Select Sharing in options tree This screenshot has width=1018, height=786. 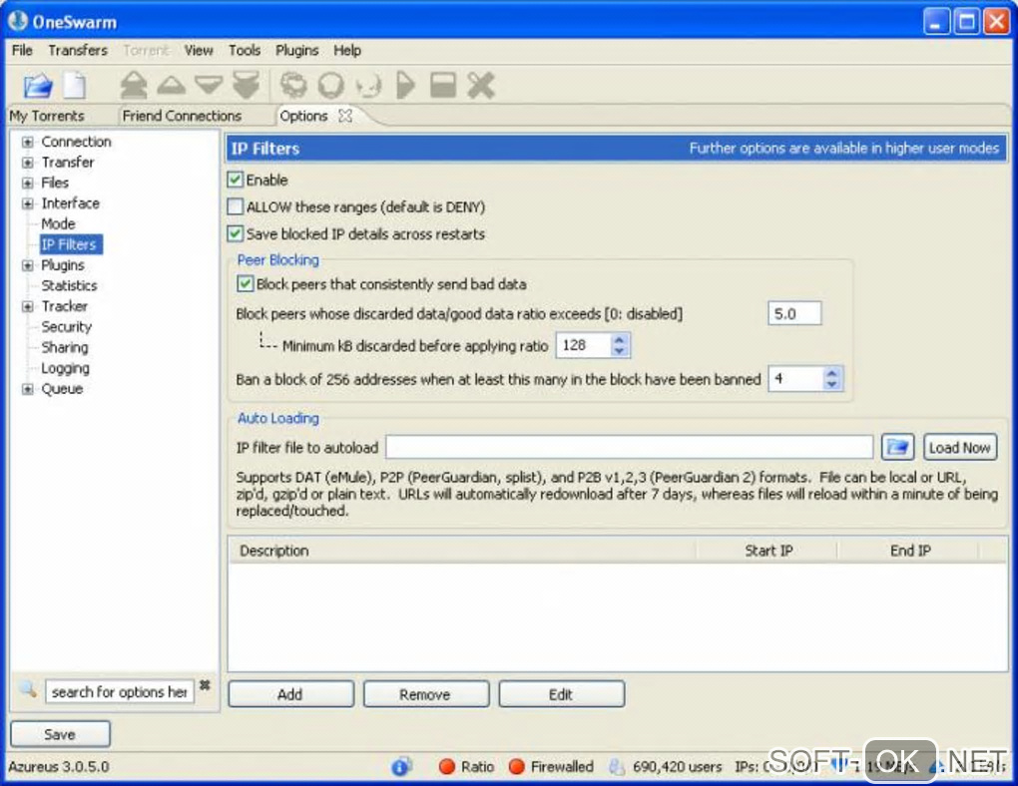tap(64, 347)
